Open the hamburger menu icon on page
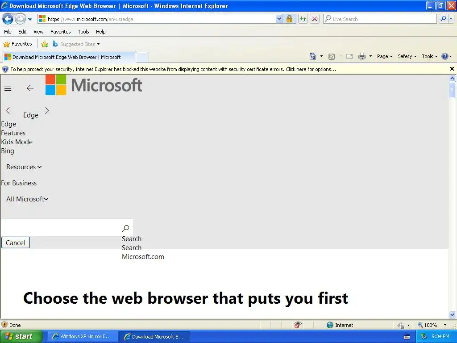457x343 pixels. click(8, 88)
